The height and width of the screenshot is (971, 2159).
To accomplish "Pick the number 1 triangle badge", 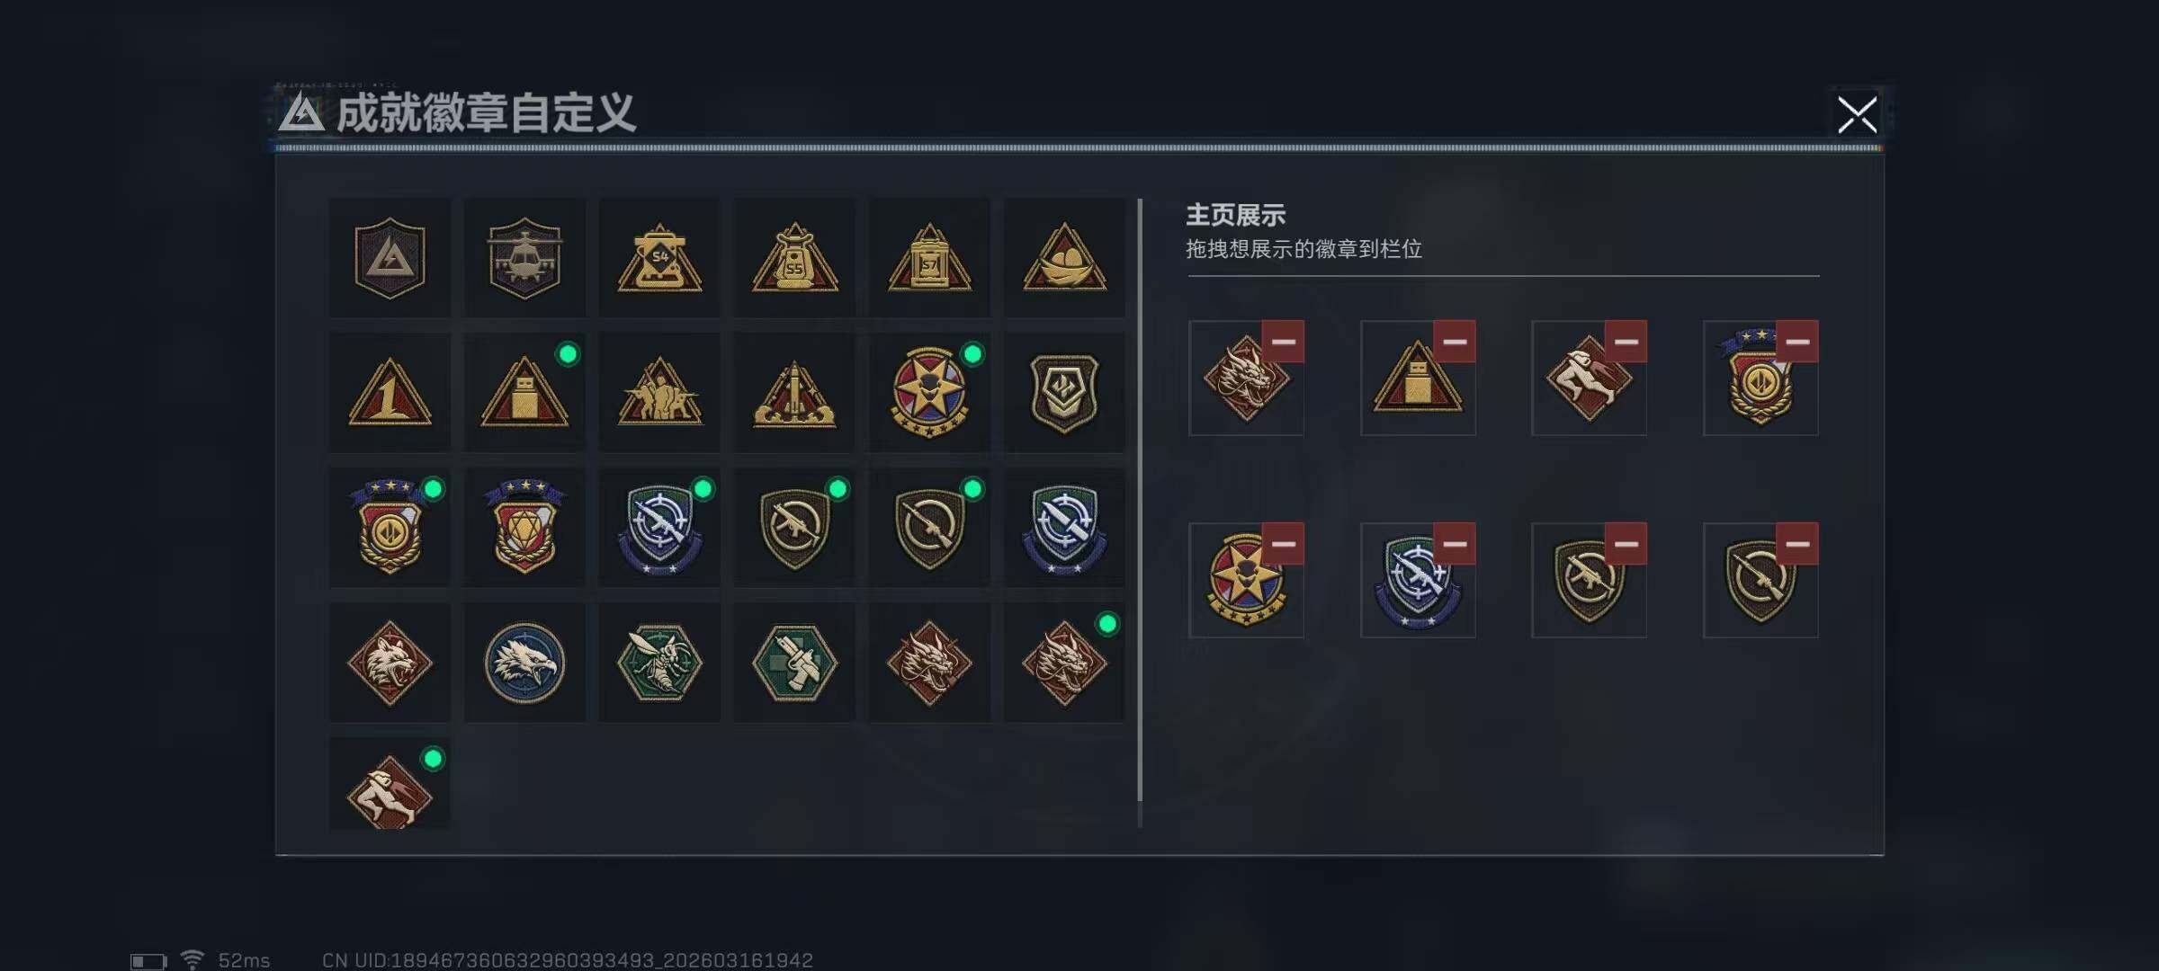I will [x=390, y=393].
